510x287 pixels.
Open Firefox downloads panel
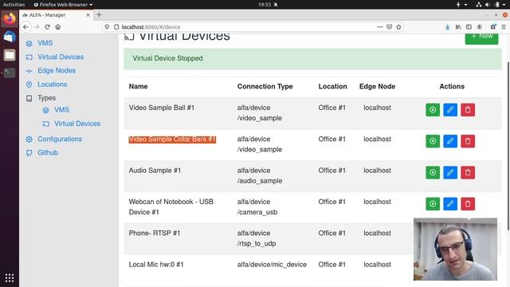pyautogui.click(x=448, y=27)
